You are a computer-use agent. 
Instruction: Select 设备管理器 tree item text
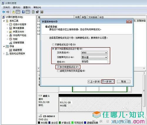(x=19, y=43)
